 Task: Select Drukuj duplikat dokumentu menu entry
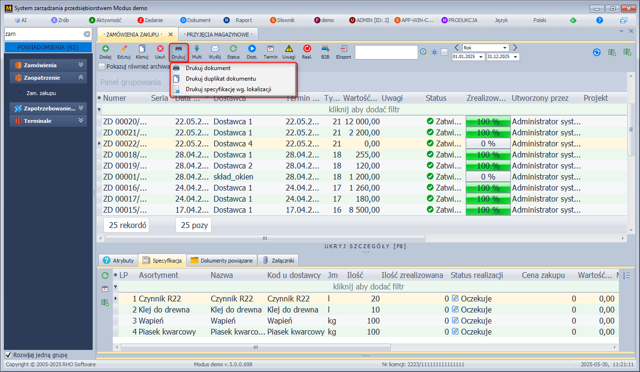pos(220,79)
